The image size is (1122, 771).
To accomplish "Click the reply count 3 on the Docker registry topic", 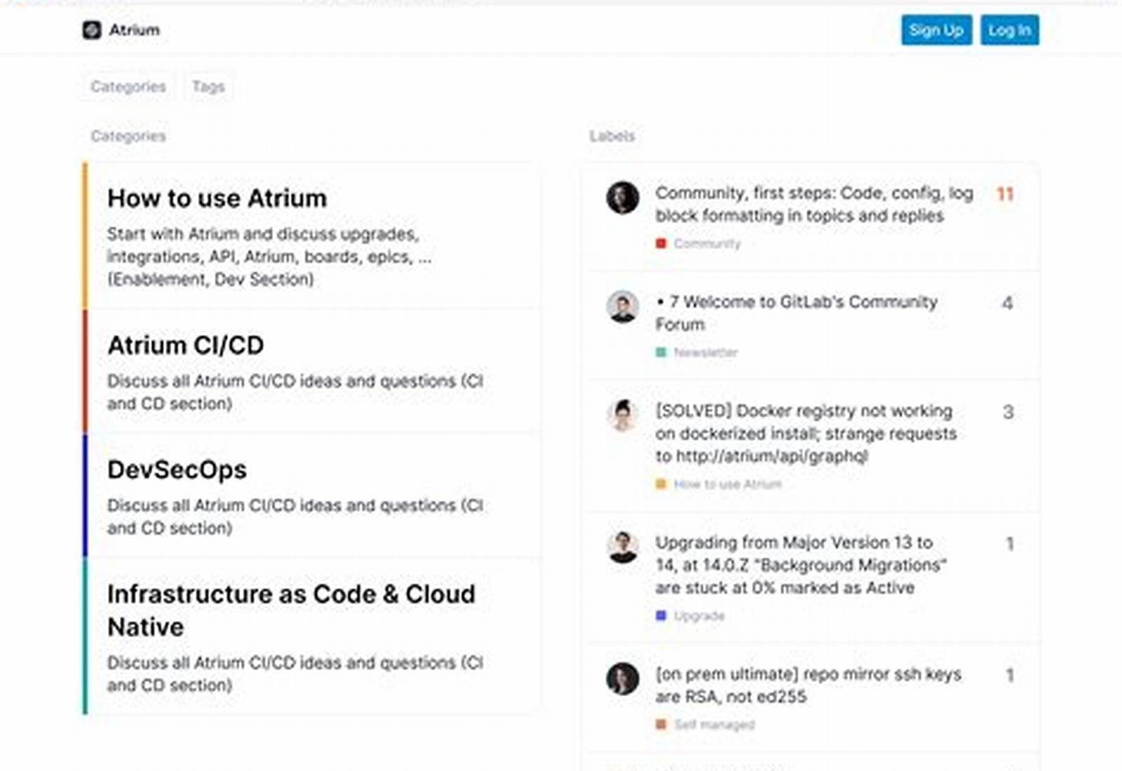I will (1008, 412).
